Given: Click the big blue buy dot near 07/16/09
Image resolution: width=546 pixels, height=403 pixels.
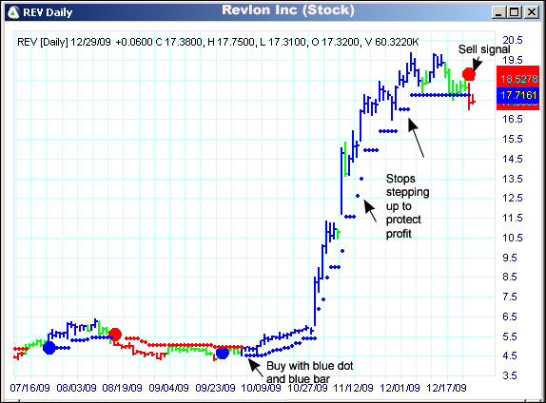Looking at the screenshot, I should tap(49, 348).
